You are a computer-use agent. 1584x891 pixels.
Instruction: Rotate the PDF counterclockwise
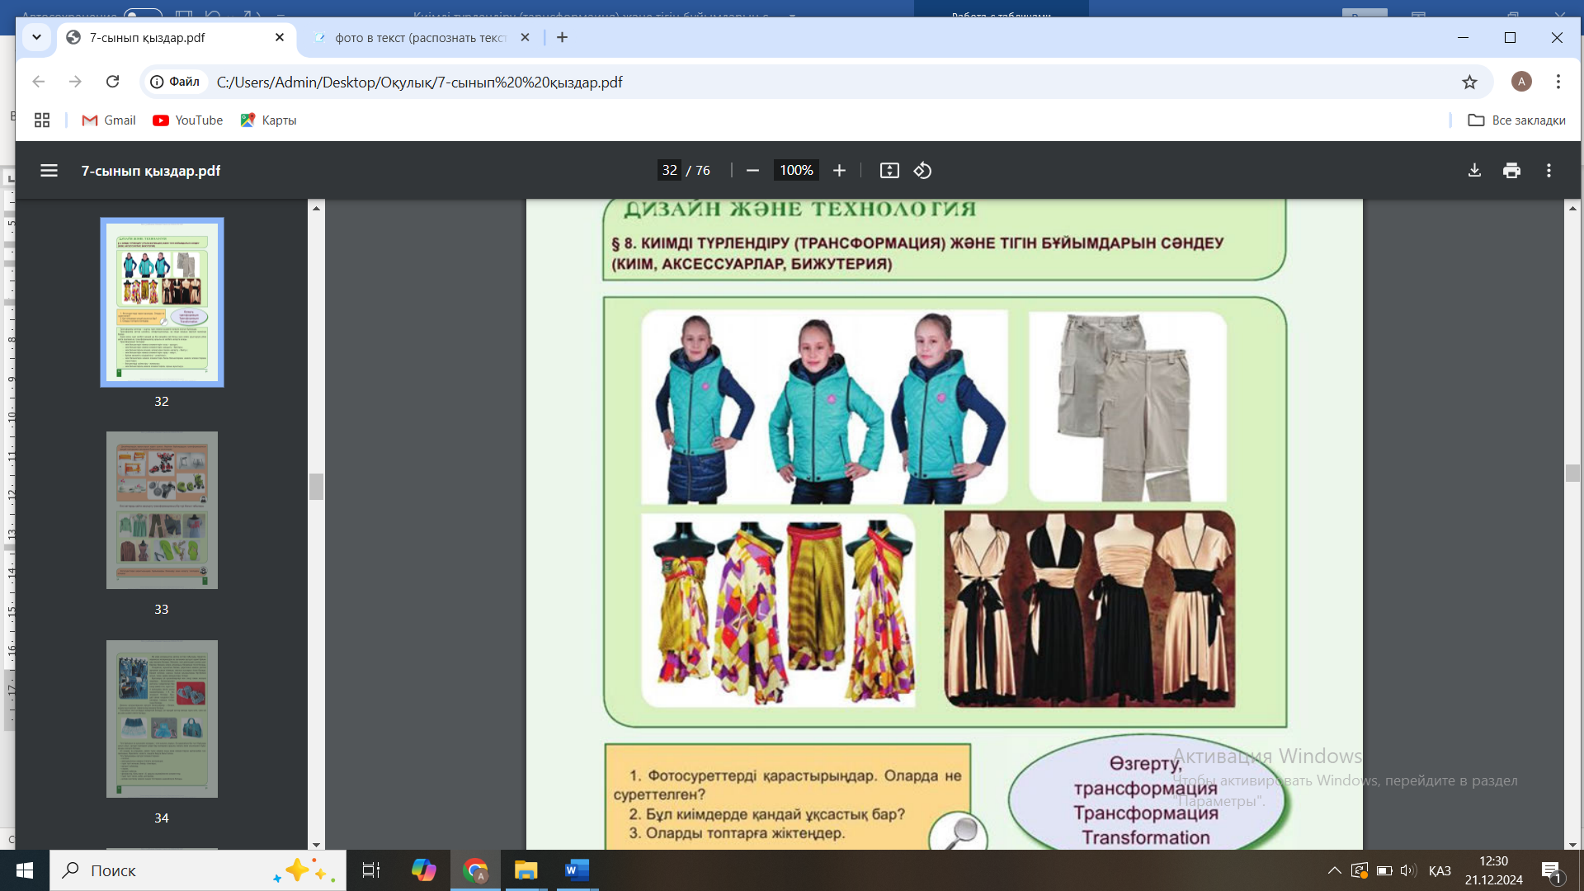(x=922, y=171)
